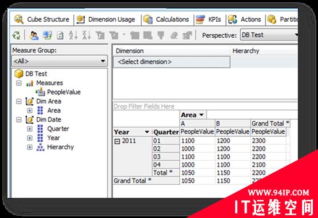318x218 pixels.
Task: Collapse the Dim Area node
Action: pyautogui.click(x=19, y=101)
